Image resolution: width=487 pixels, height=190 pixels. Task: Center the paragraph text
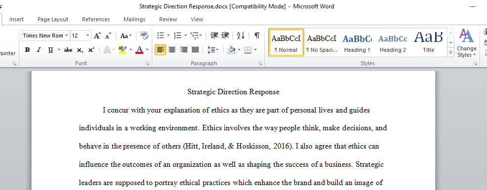[x=172, y=50]
